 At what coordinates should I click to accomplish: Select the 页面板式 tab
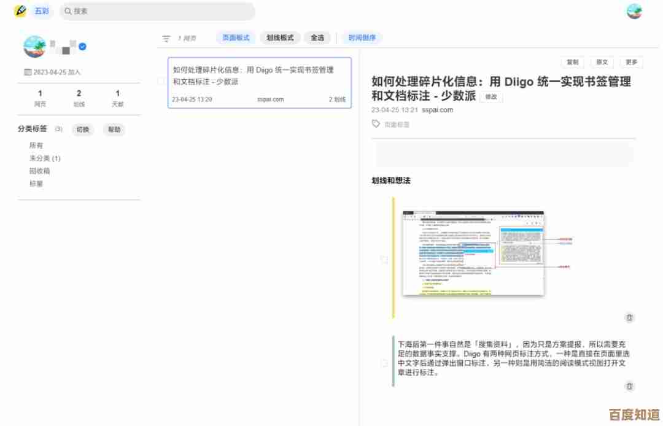(x=236, y=37)
